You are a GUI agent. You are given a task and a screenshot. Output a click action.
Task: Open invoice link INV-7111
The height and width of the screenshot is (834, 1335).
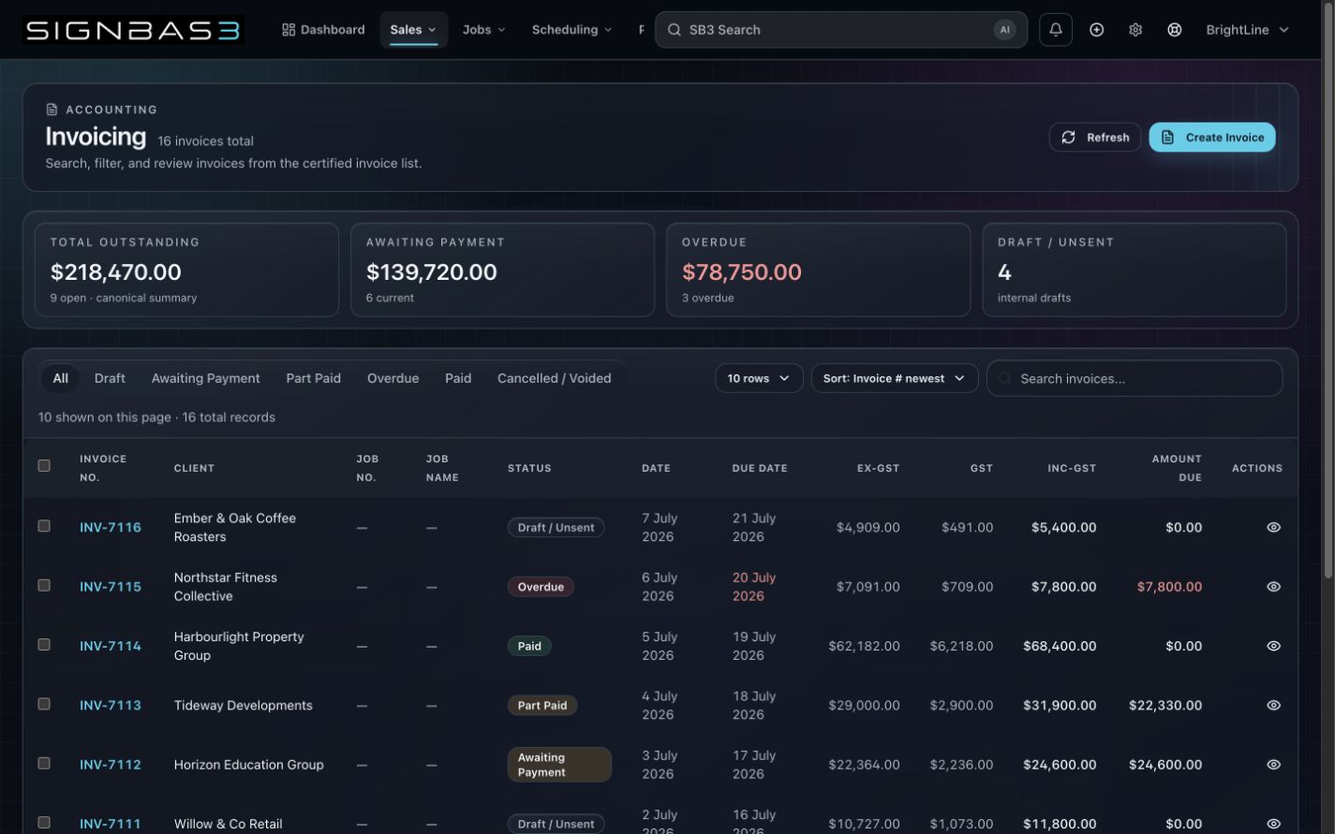pyautogui.click(x=111, y=824)
